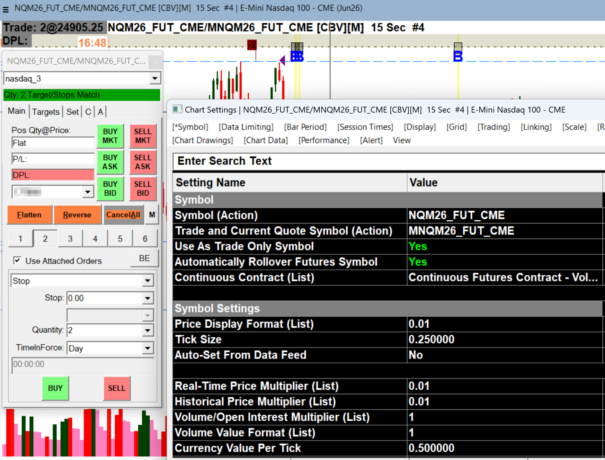Open the [Scale] settings
This screenshot has height=460, width=605.
(x=575, y=127)
